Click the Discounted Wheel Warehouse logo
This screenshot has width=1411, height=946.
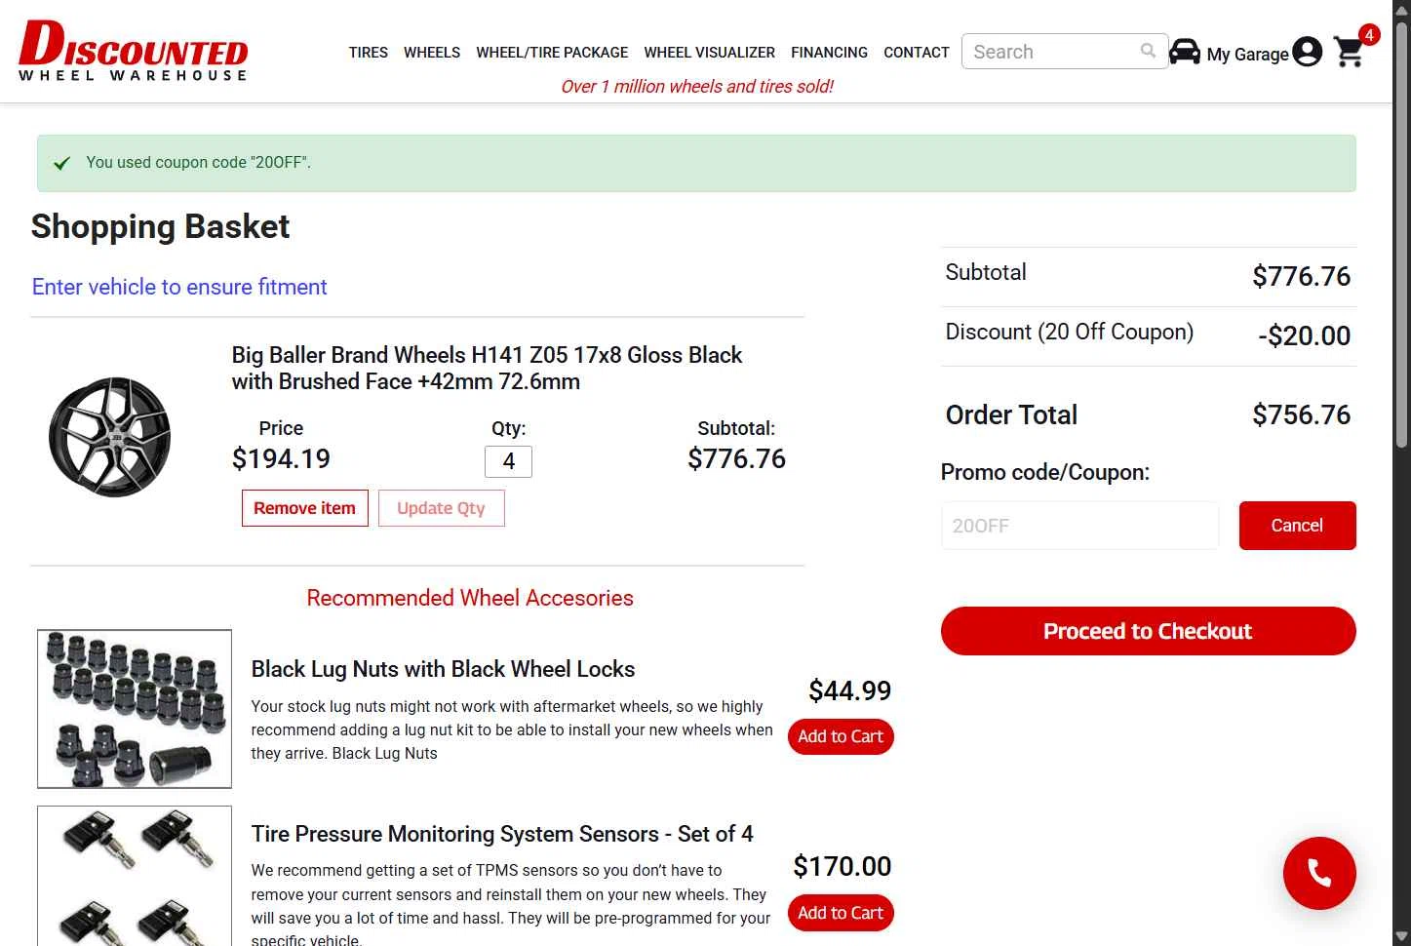pos(134,51)
